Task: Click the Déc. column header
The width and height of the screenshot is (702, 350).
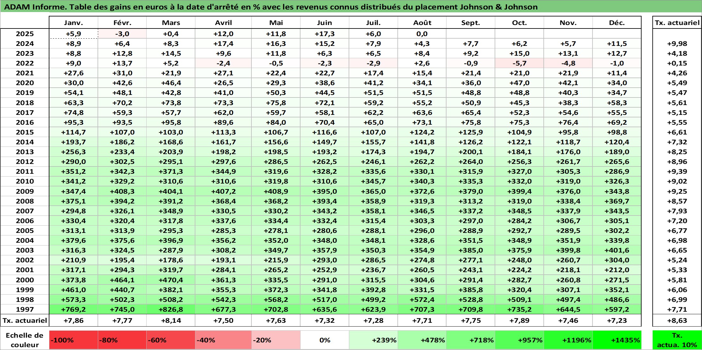Action: [617, 22]
